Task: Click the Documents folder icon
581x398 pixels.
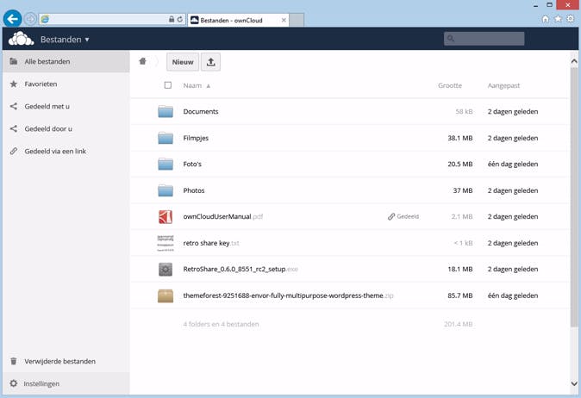Action: (166, 111)
